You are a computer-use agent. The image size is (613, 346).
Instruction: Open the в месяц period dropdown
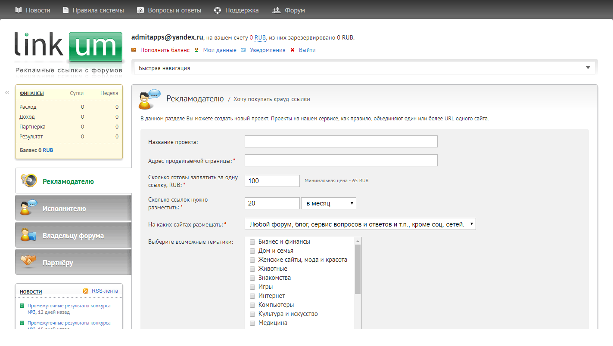coord(329,203)
